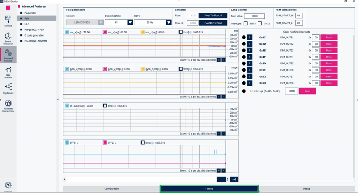Click help icon for FSM_OUTS3 (0x4E)
Image resolution: width=358 pixels, height=193 pixels.
(x=249, y=50)
